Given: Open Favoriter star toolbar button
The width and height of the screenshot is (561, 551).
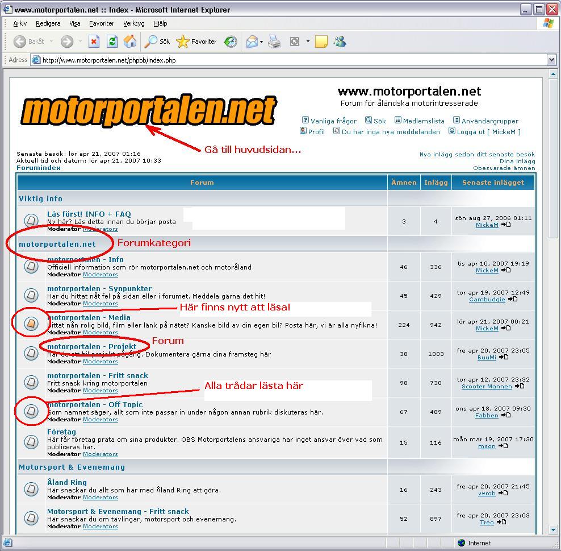Looking at the screenshot, I should point(196,42).
